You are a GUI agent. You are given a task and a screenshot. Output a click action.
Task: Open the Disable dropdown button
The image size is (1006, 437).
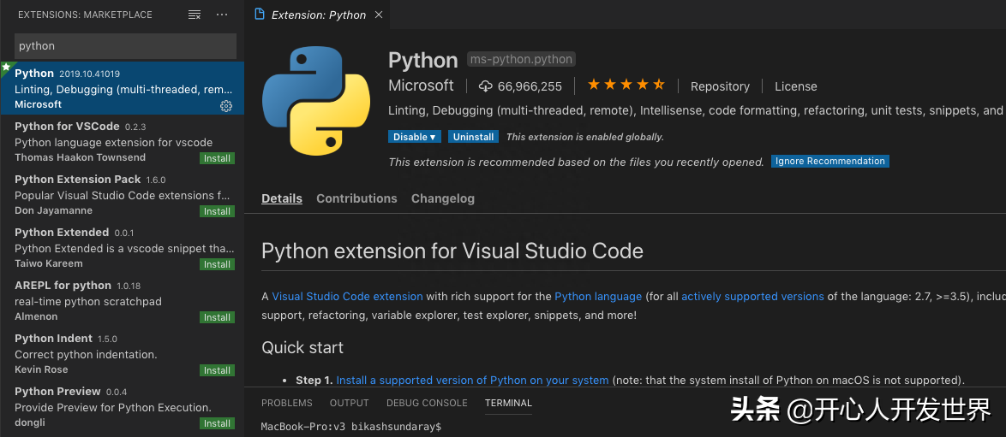[x=415, y=137]
